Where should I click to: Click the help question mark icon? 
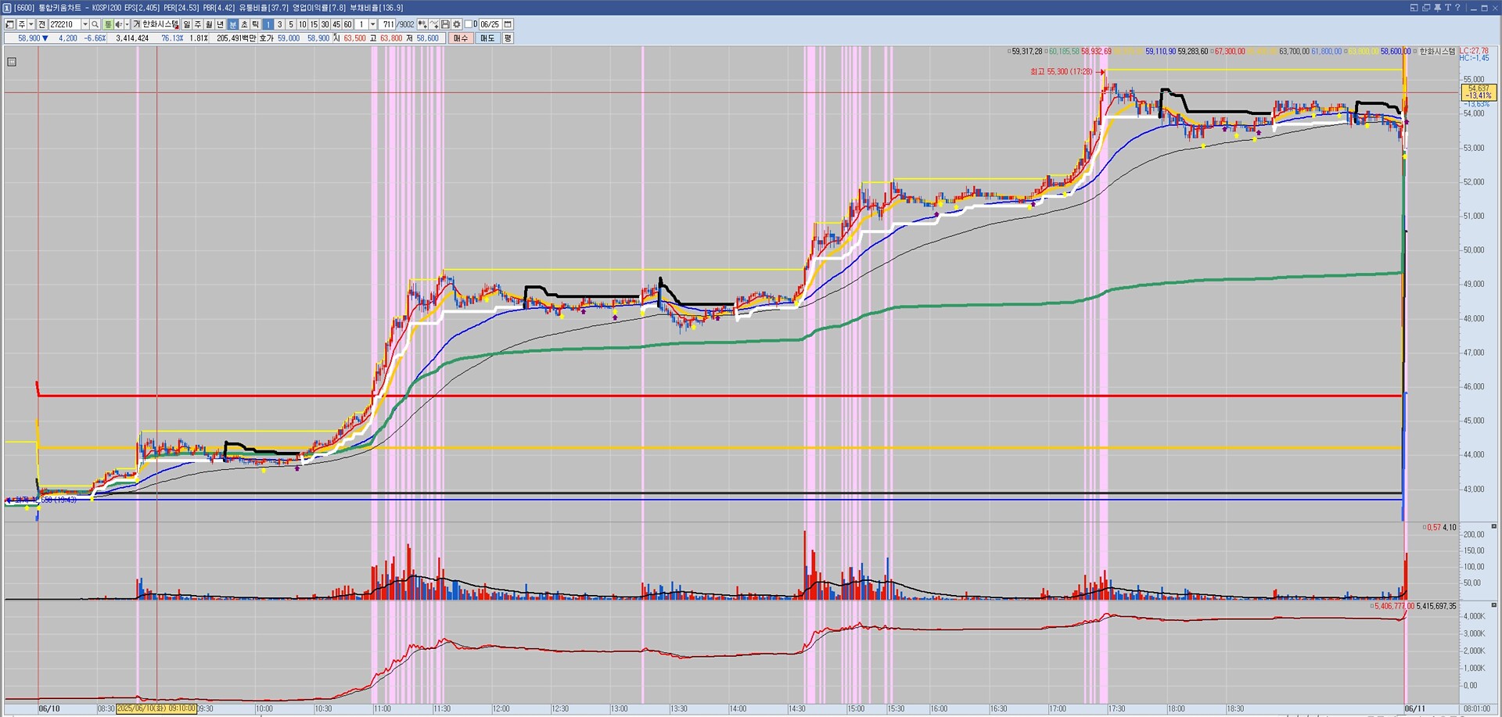coord(1457,8)
